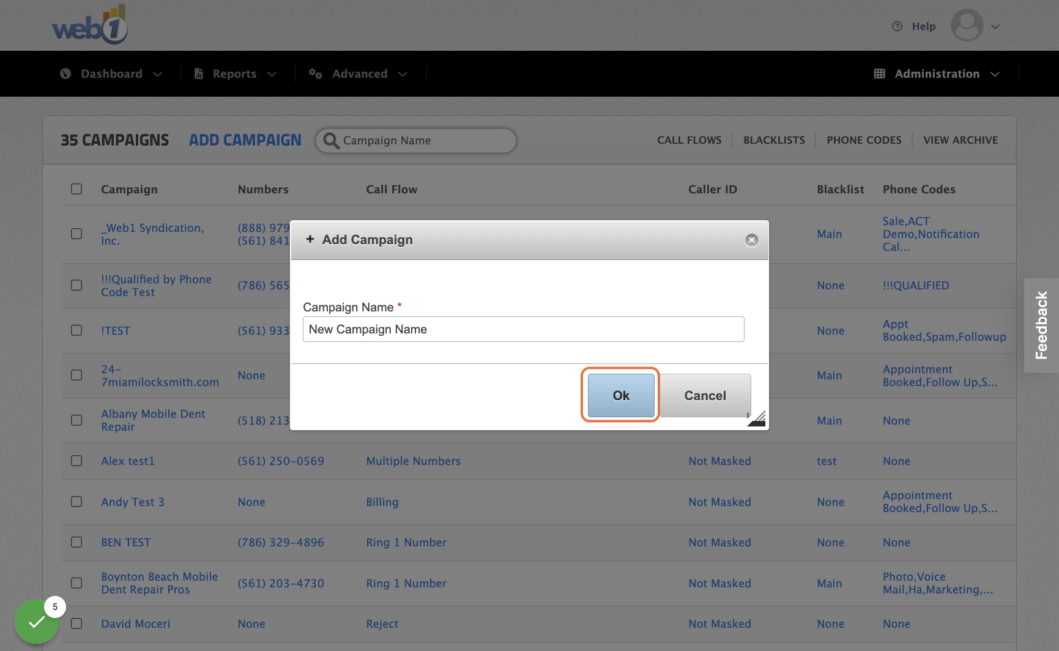Open the Boynton Beach Mobile Dent Repair Pros campaign
The width and height of the screenshot is (1059, 651).
(x=159, y=583)
